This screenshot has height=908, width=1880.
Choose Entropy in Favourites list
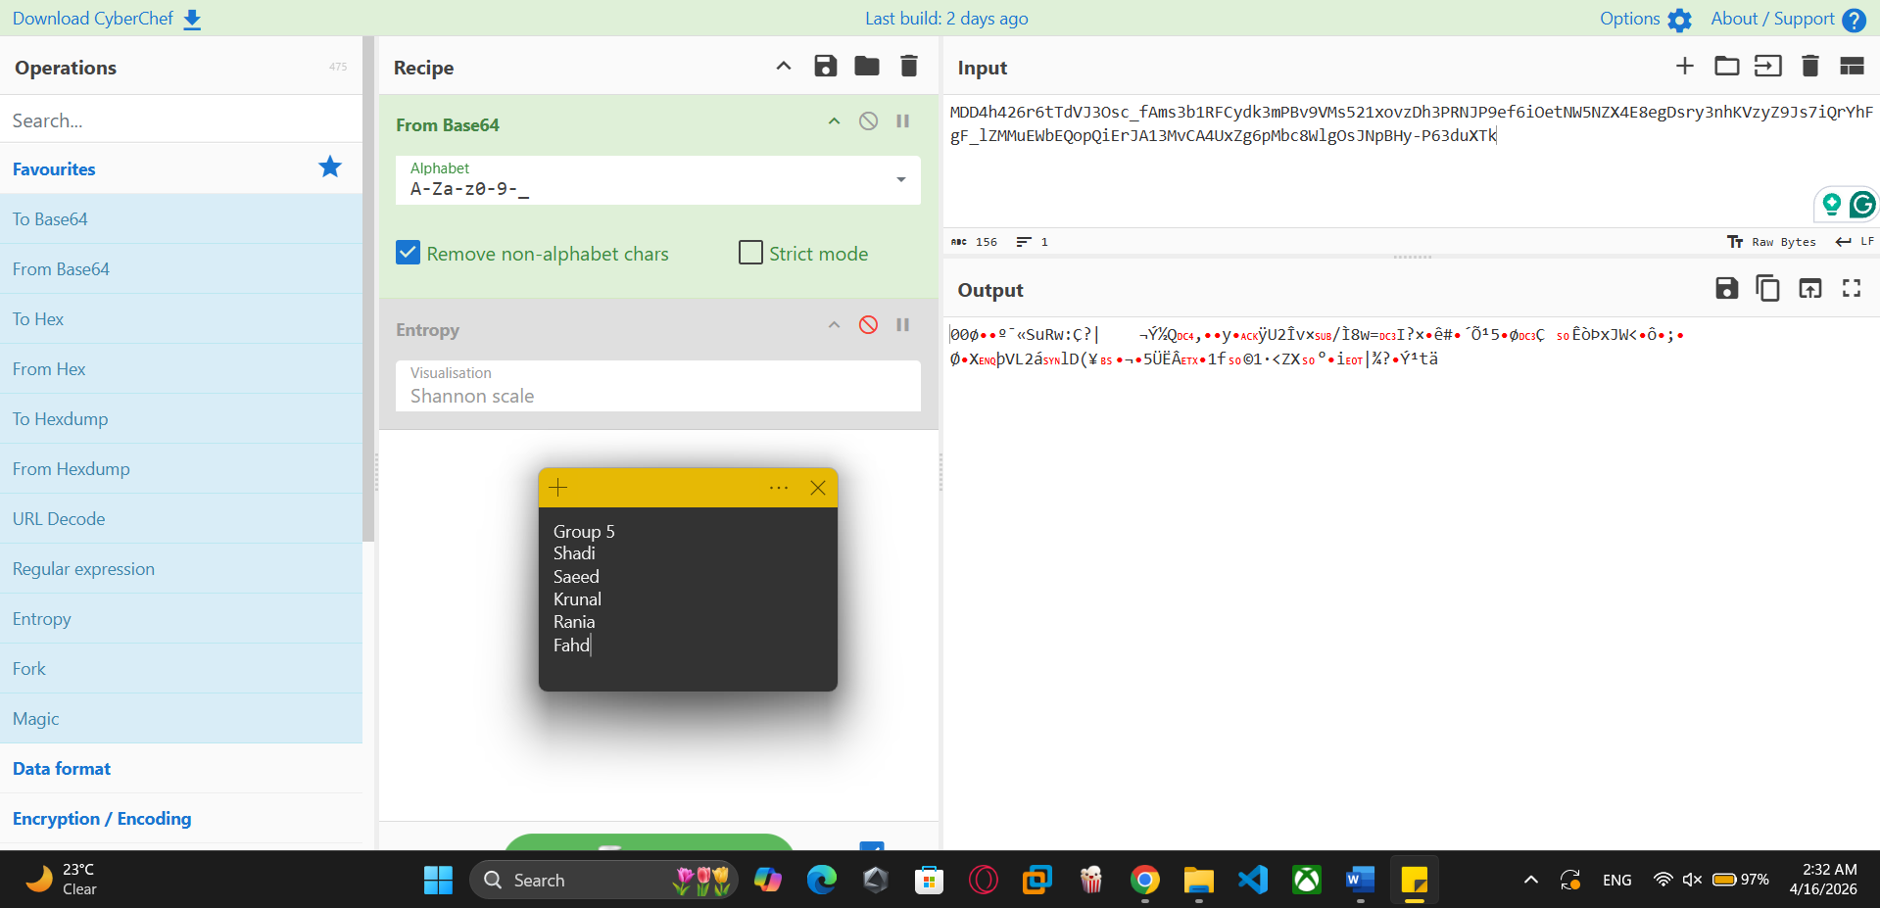[x=181, y=619]
